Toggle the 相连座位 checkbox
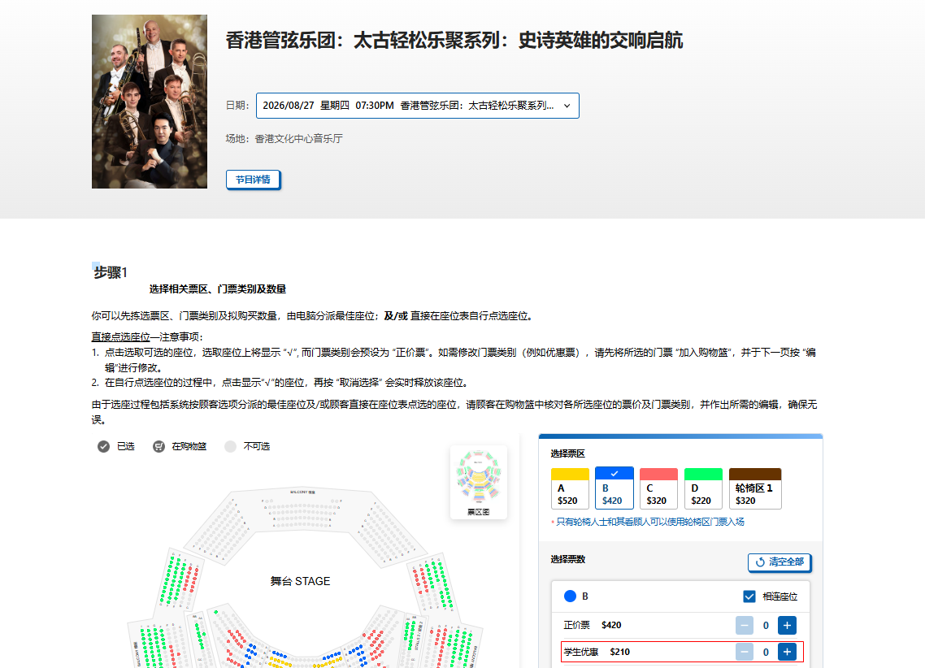The height and width of the screenshot is (668, 925). (749, 596)
